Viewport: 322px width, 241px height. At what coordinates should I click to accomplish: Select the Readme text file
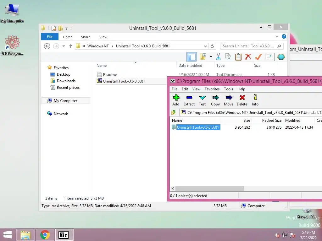coord(110,75)
